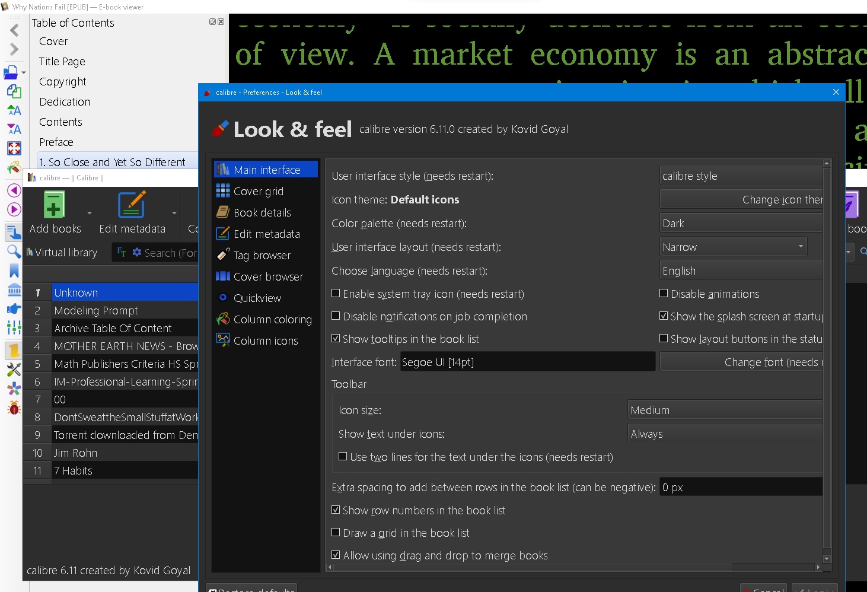Toggle Show layout buttons in status bar

[x=664, y=338]
